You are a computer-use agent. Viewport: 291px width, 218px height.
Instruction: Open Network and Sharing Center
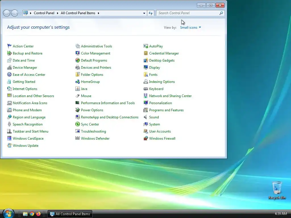(x=171, y=96)
